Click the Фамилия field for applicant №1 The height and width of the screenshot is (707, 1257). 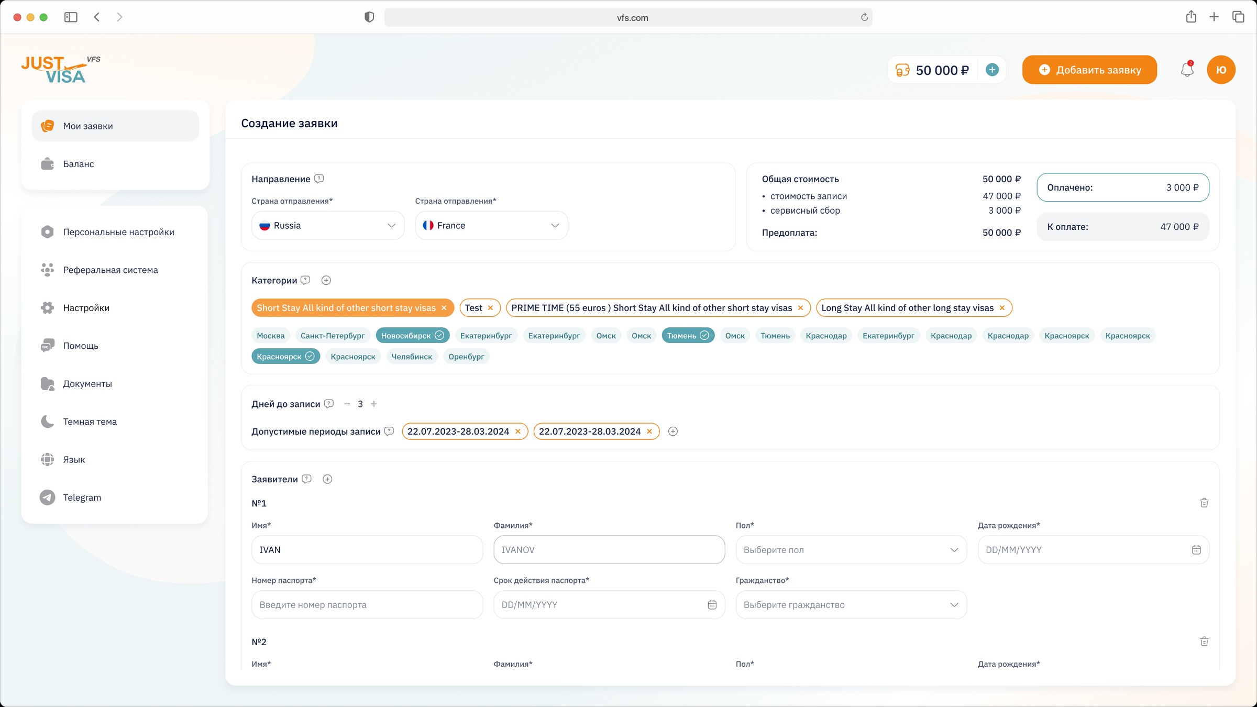[609, 549]
